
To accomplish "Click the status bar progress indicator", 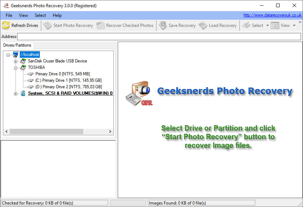I will (128, 203).
